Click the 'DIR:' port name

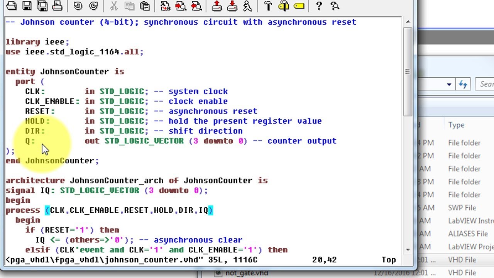tap(35, 131)
